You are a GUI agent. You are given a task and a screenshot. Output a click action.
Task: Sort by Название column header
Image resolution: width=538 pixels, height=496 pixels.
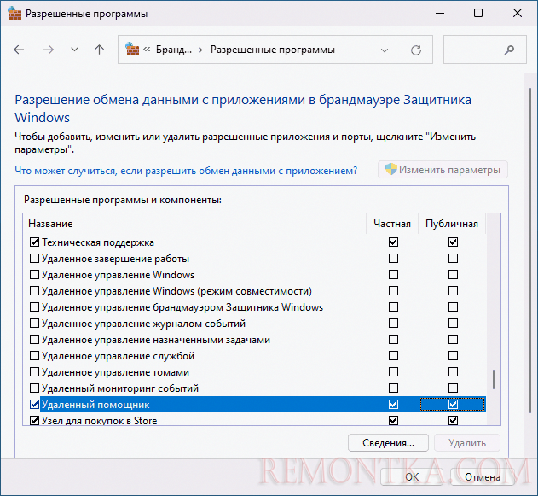pyautogui.click(x=194, y=224)
